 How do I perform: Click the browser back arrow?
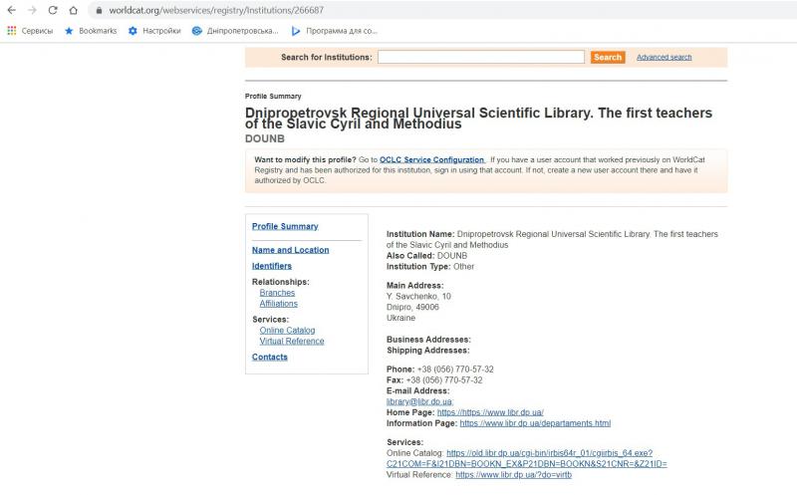pyautogui.click(x=11, y=10)
